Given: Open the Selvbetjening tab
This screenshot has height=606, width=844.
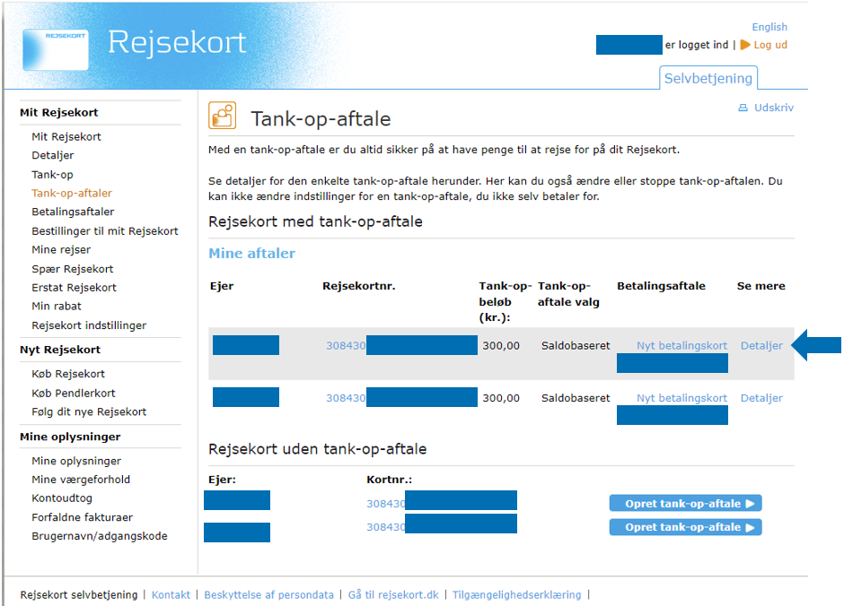Looking at the screenshot, I should point(708,78).
